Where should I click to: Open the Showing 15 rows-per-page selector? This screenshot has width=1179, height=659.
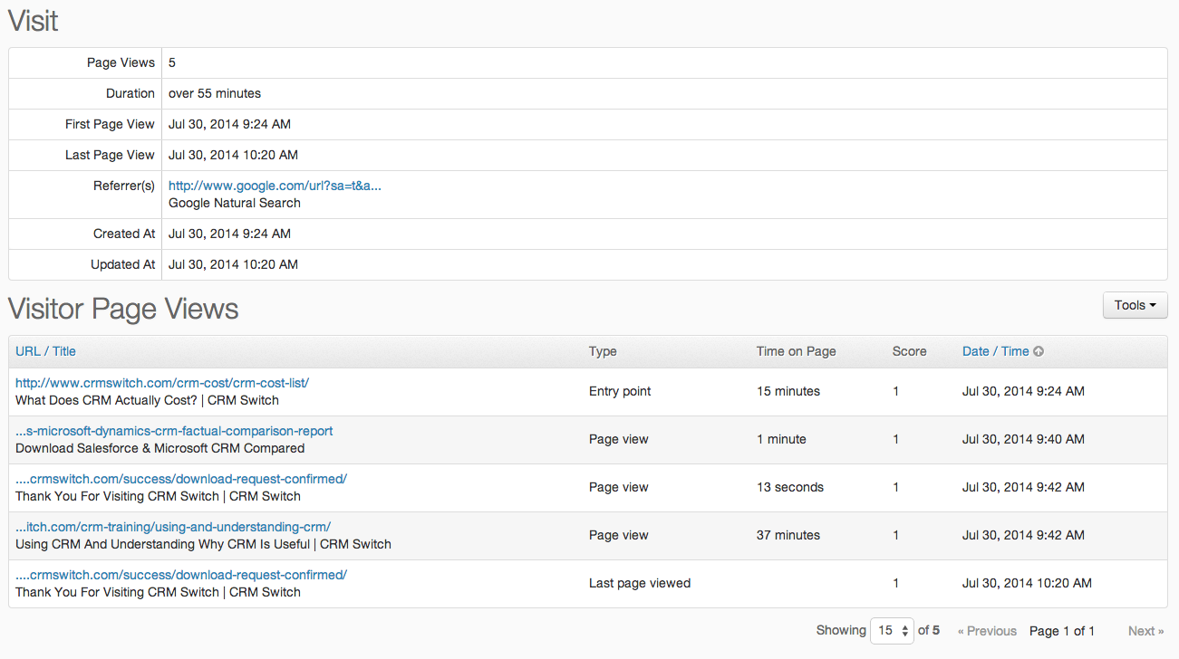tap(892, 630)
